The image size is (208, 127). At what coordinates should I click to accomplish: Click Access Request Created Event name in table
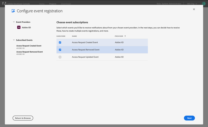point(85,42)
